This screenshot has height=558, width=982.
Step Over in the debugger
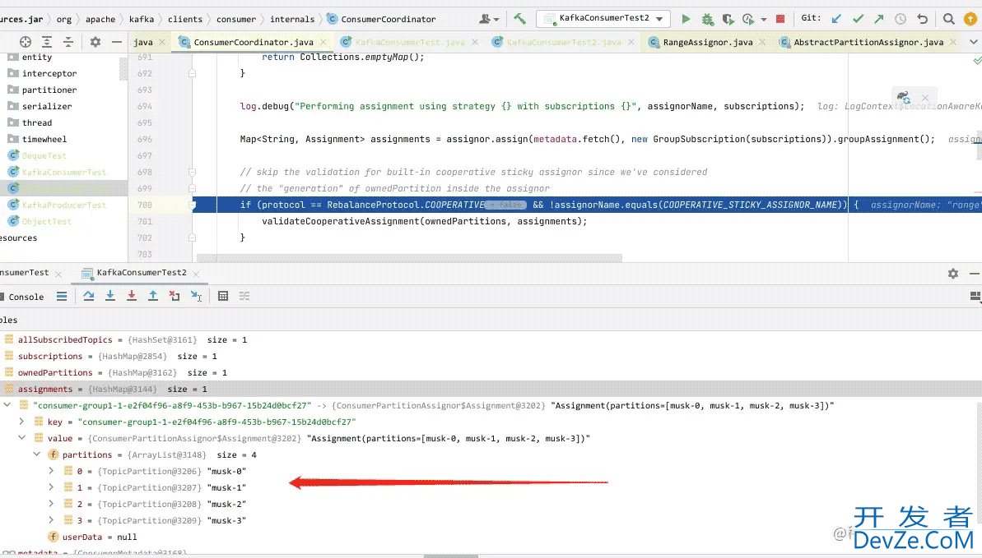point(88,296)
